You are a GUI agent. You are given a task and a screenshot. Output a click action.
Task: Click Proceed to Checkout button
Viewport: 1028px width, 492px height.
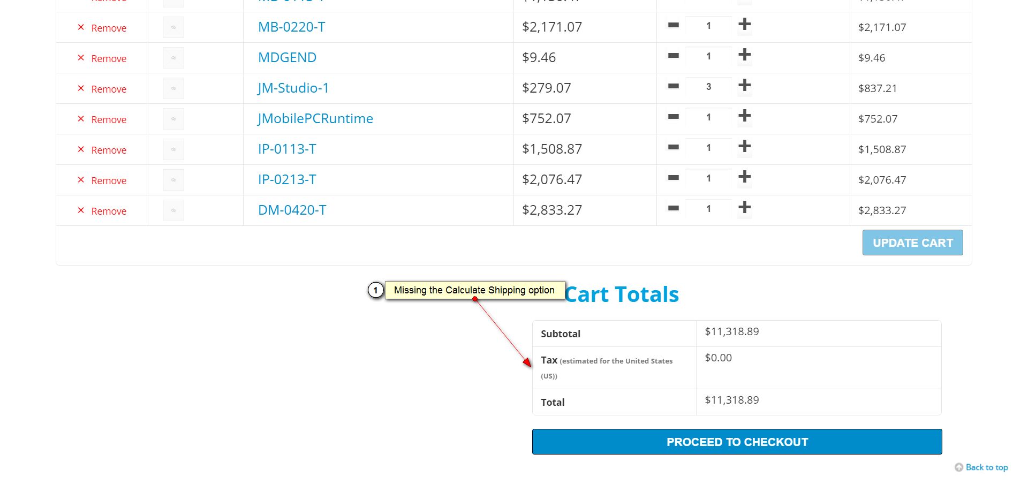point(737,442)
